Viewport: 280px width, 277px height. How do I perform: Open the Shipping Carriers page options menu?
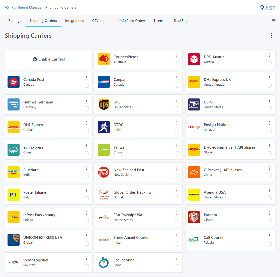coord(271,35)
